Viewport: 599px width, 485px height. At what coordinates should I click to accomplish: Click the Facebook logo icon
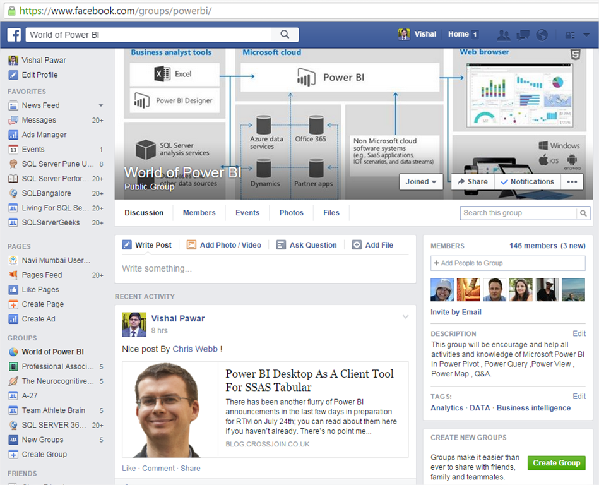[x=15, y=35]
